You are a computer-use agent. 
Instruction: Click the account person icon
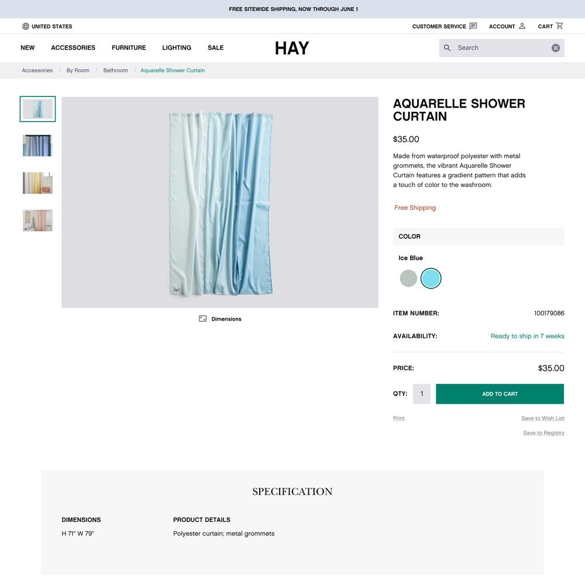point(522,26)
